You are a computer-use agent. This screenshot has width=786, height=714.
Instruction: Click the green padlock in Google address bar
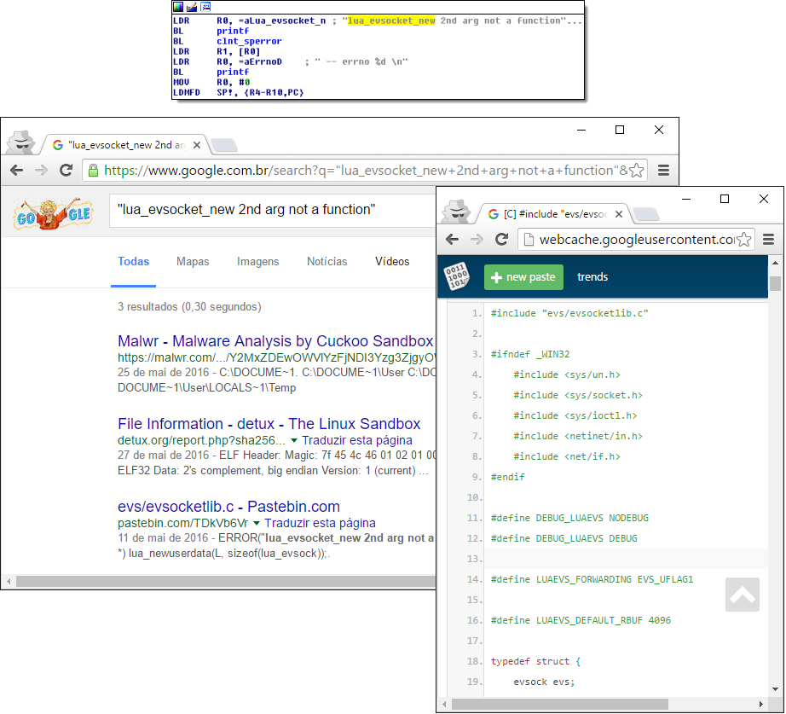(93, 170)
